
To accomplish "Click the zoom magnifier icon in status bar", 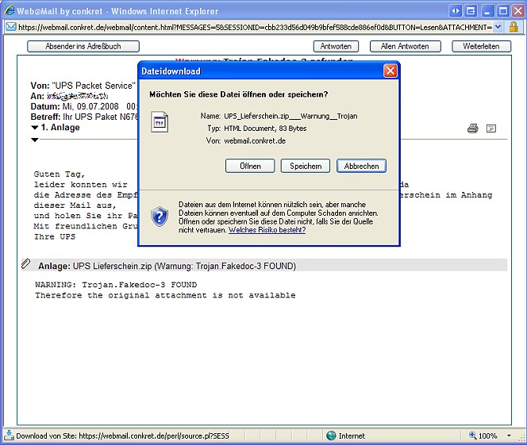I will [472, 435].
